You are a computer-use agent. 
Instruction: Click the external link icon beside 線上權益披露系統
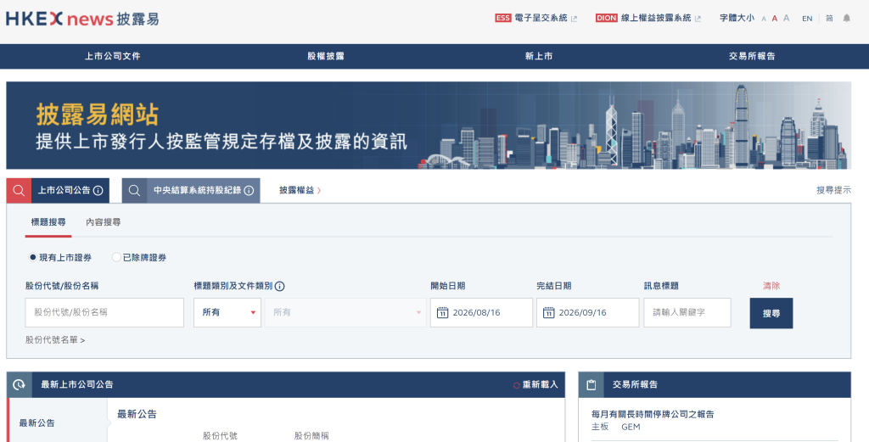(x=698, y=19)
